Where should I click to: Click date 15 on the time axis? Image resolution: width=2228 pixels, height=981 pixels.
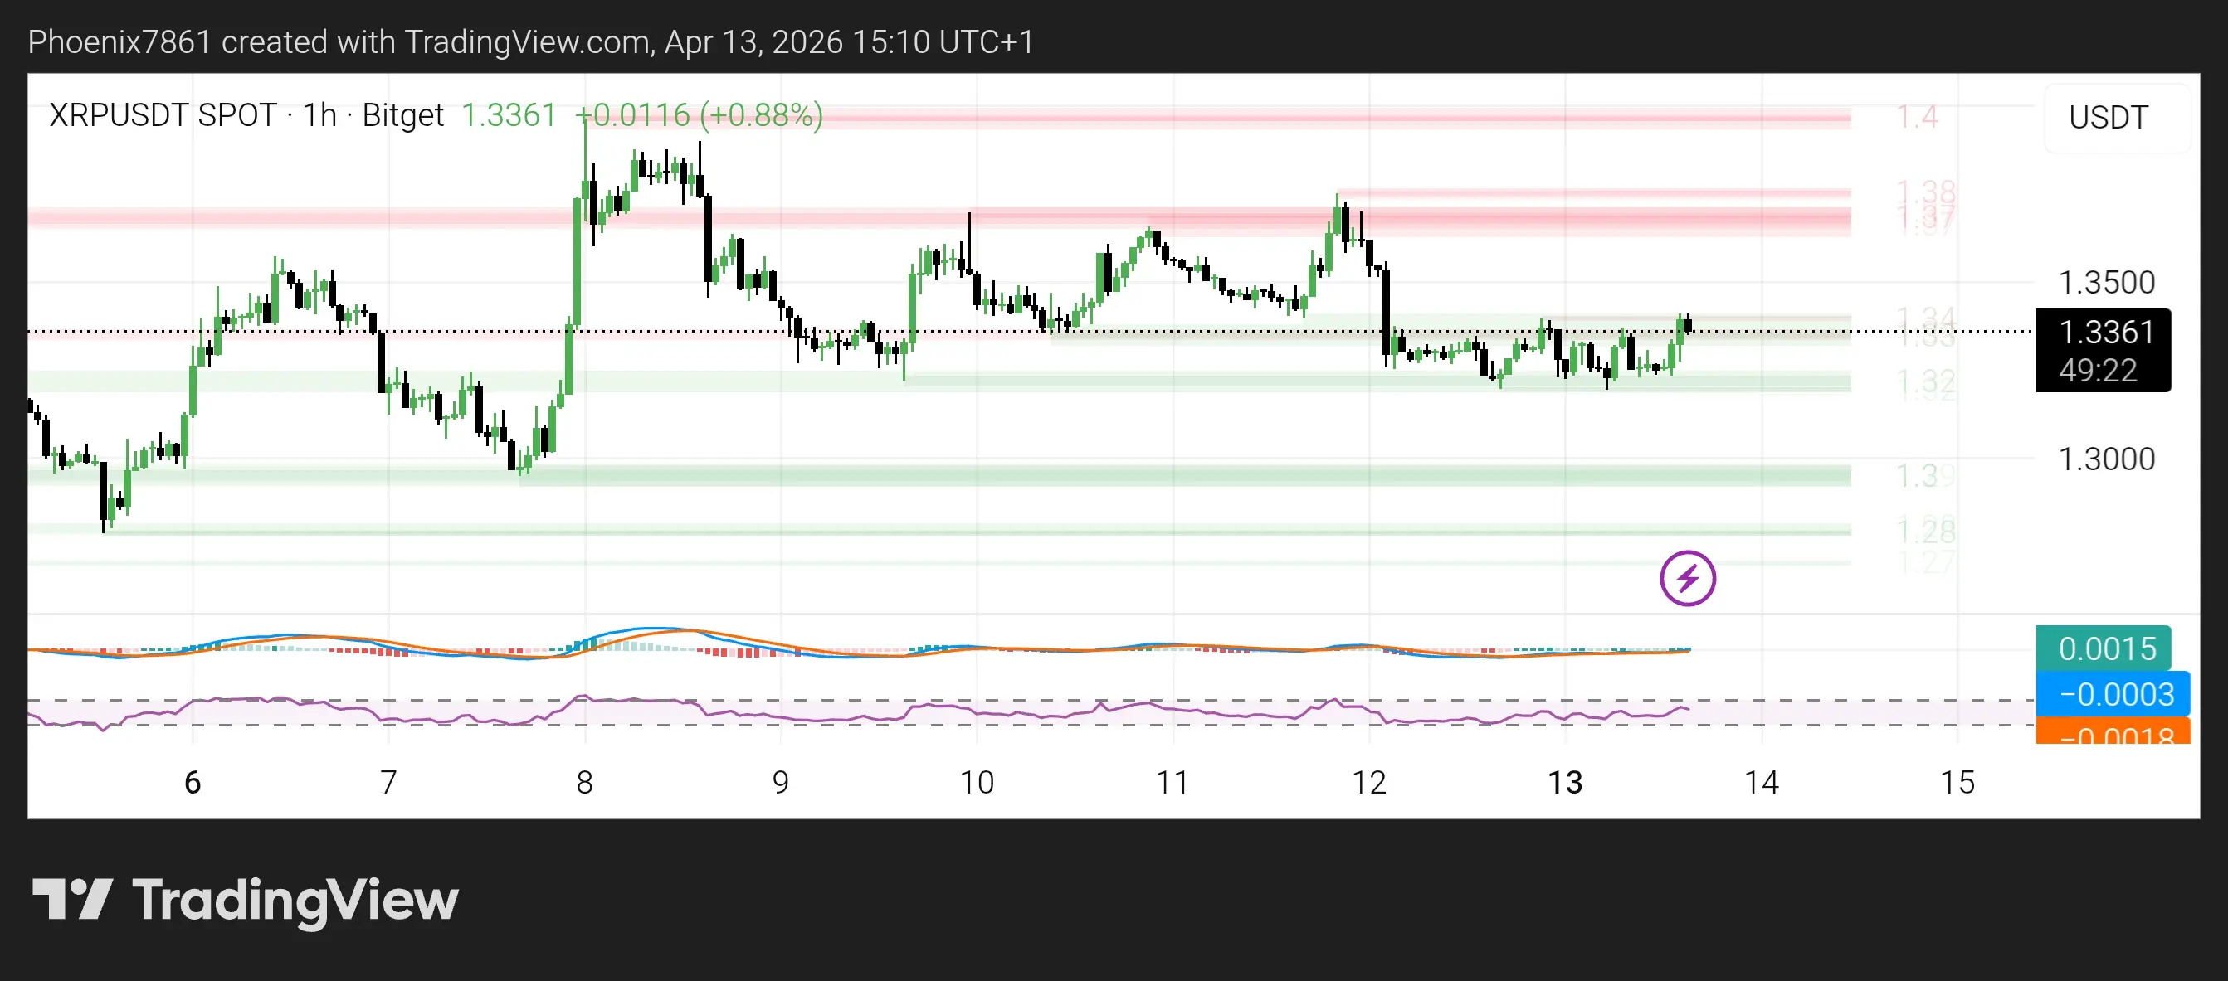pyautogui.click(x=1957, y=783)
